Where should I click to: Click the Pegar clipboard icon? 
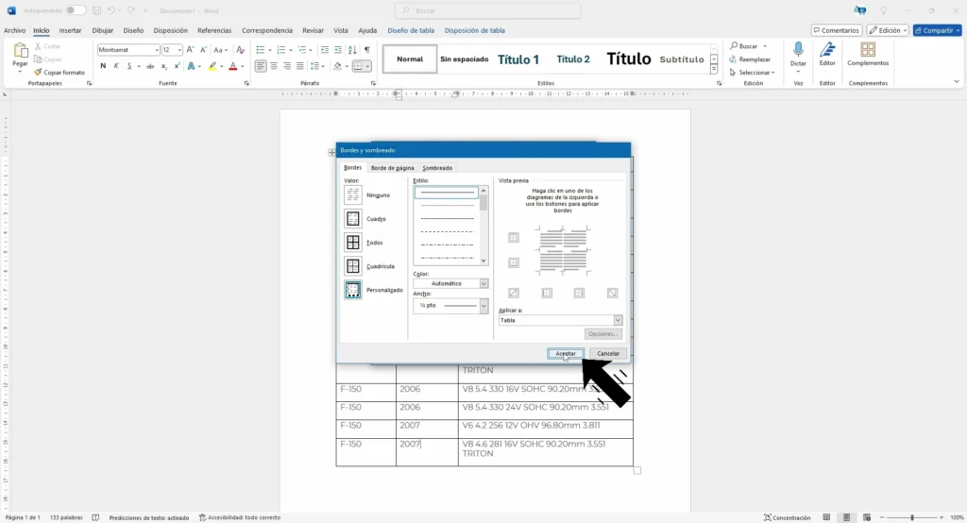[x=20, y=51]
